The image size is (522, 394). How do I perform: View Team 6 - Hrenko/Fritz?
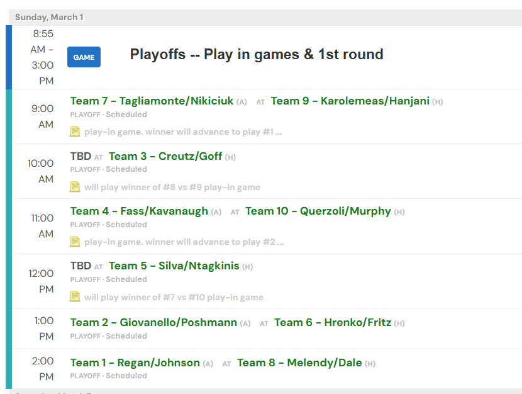(x=333, y=322)
